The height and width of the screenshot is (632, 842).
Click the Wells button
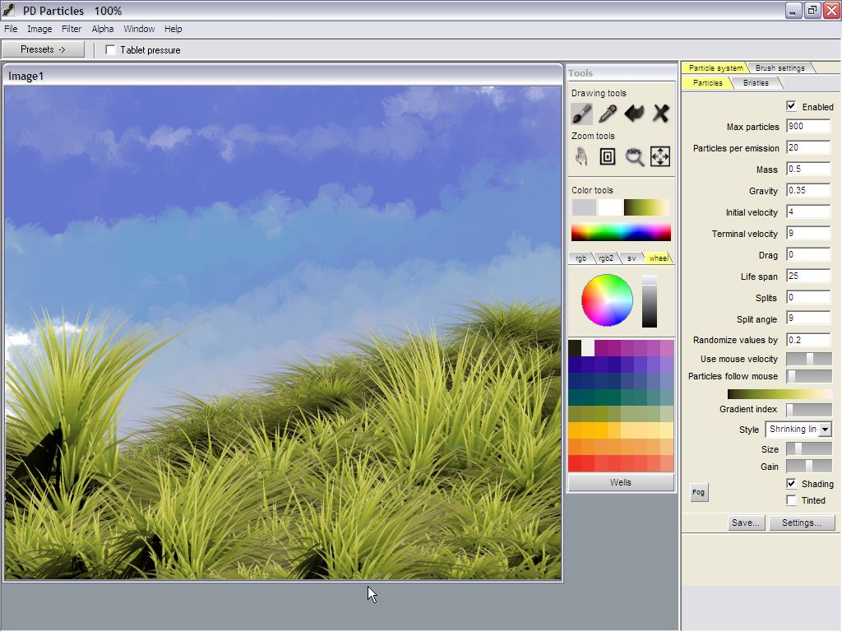click(621, 482)
